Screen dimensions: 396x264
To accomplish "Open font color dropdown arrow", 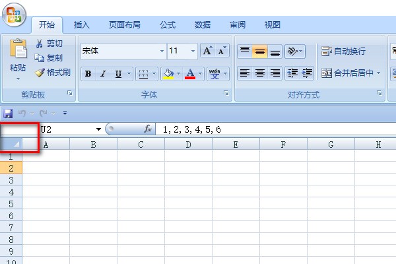I will point(200,74).
